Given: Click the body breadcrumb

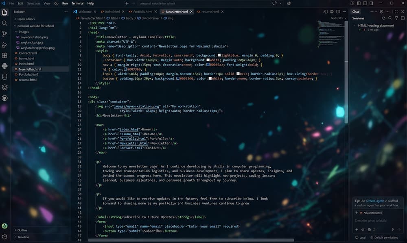Looking at the screenshot, I should [129, 18].
